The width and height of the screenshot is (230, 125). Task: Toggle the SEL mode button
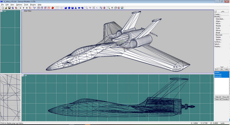tap(222, 69)
